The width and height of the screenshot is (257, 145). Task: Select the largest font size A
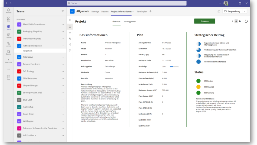coord(240,21)
